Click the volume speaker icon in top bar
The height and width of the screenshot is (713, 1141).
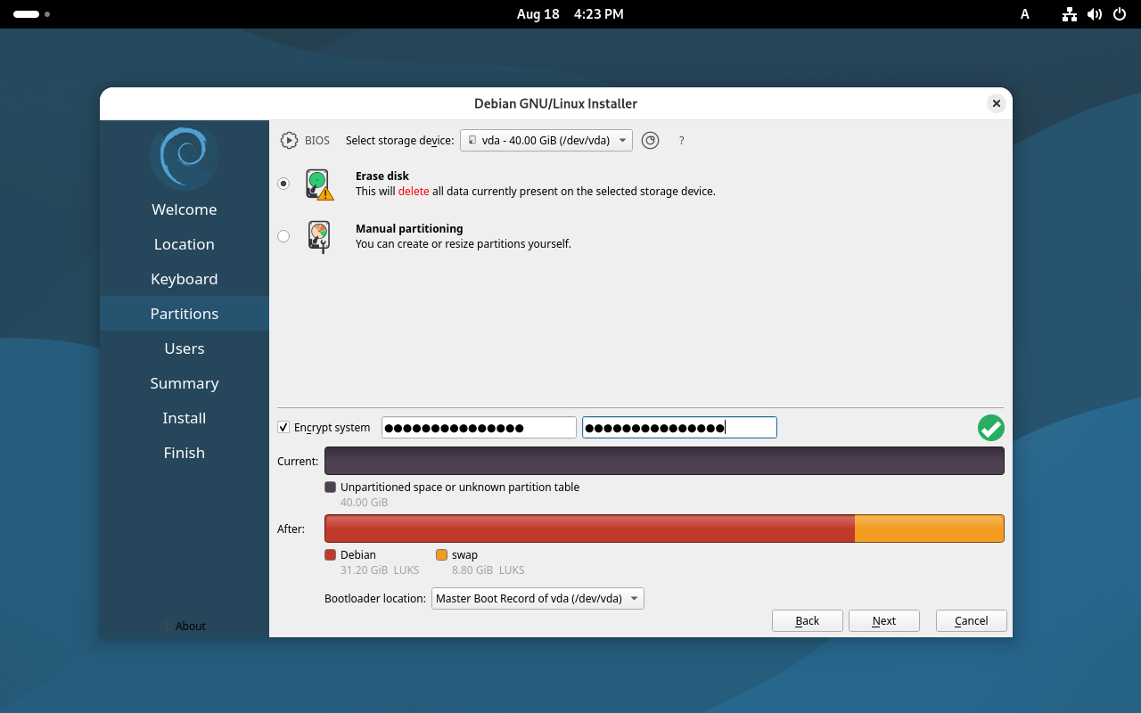1095,14
